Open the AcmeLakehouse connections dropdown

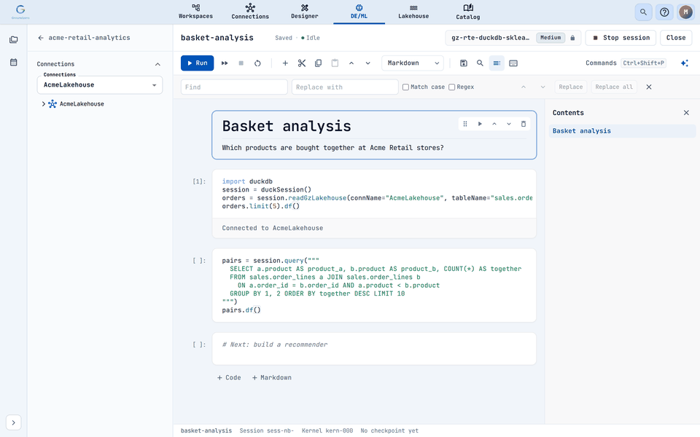[x=100, y=84]
